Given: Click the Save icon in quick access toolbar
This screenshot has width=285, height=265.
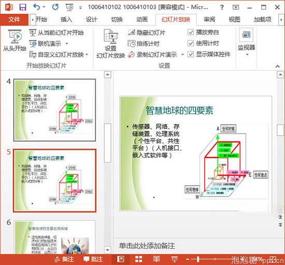Looking at the screenshot, I should pyautogui.click(x=23, y=7).
